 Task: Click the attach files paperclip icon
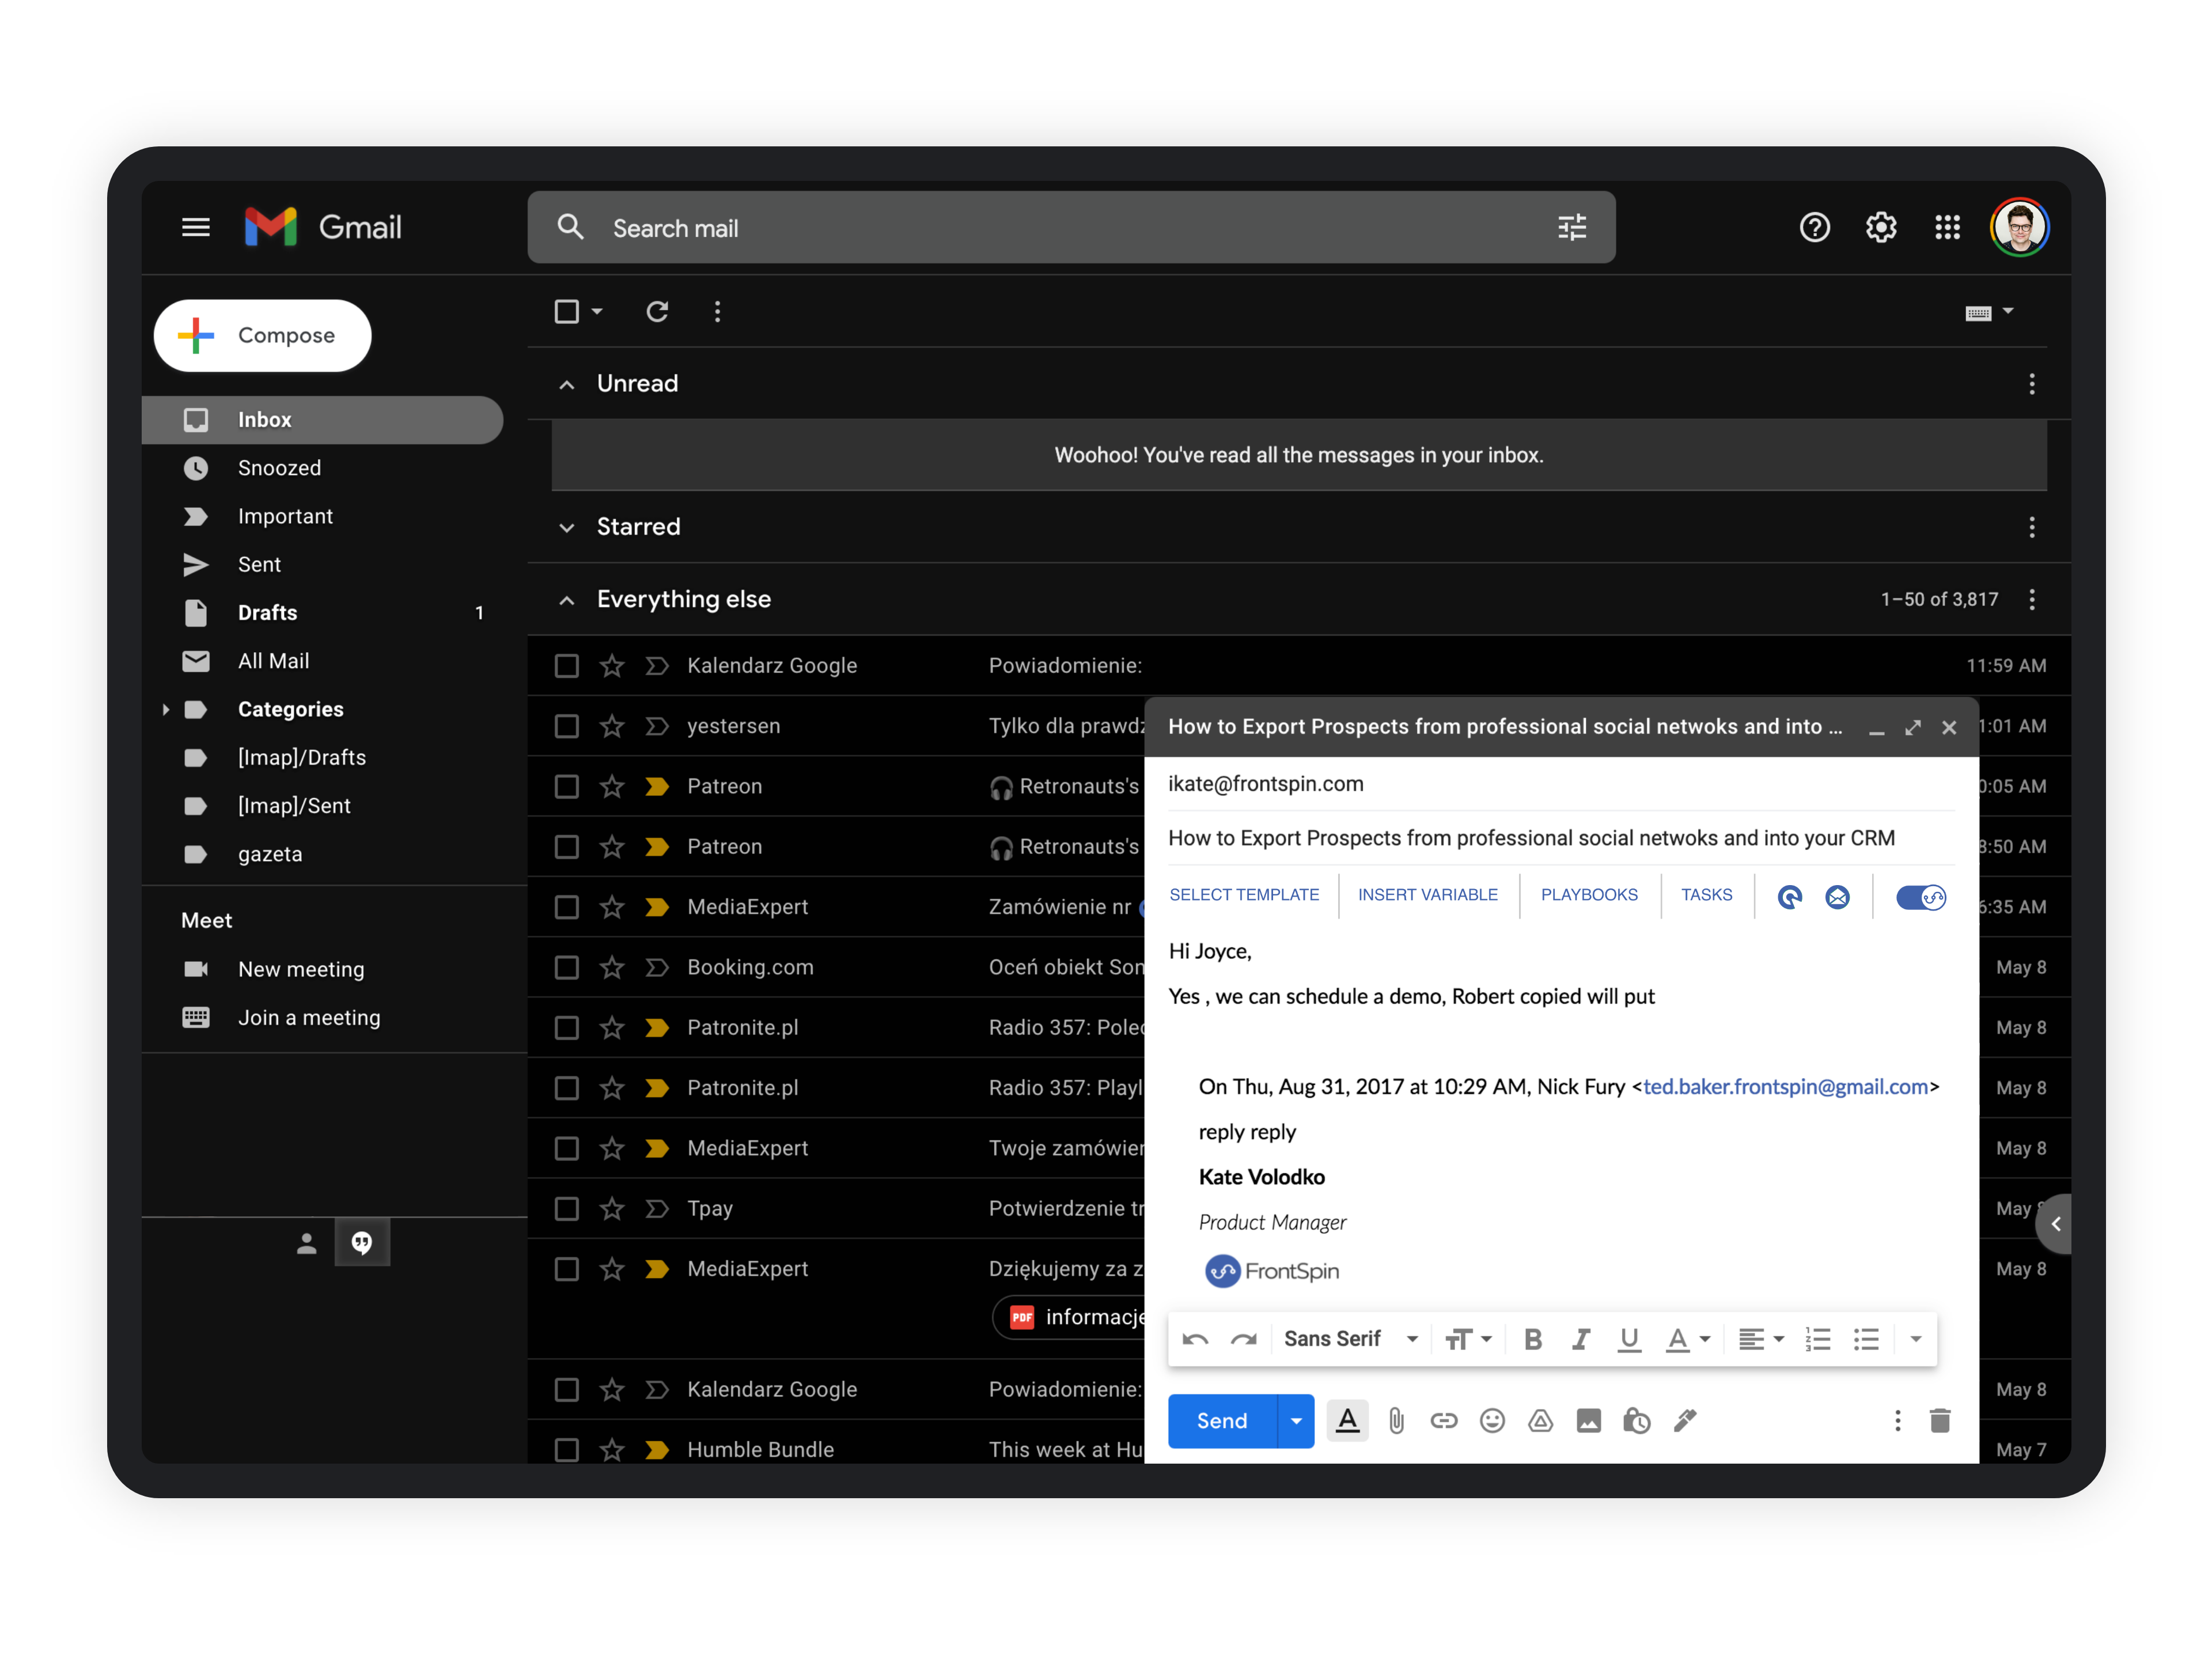[1396, 1421]
